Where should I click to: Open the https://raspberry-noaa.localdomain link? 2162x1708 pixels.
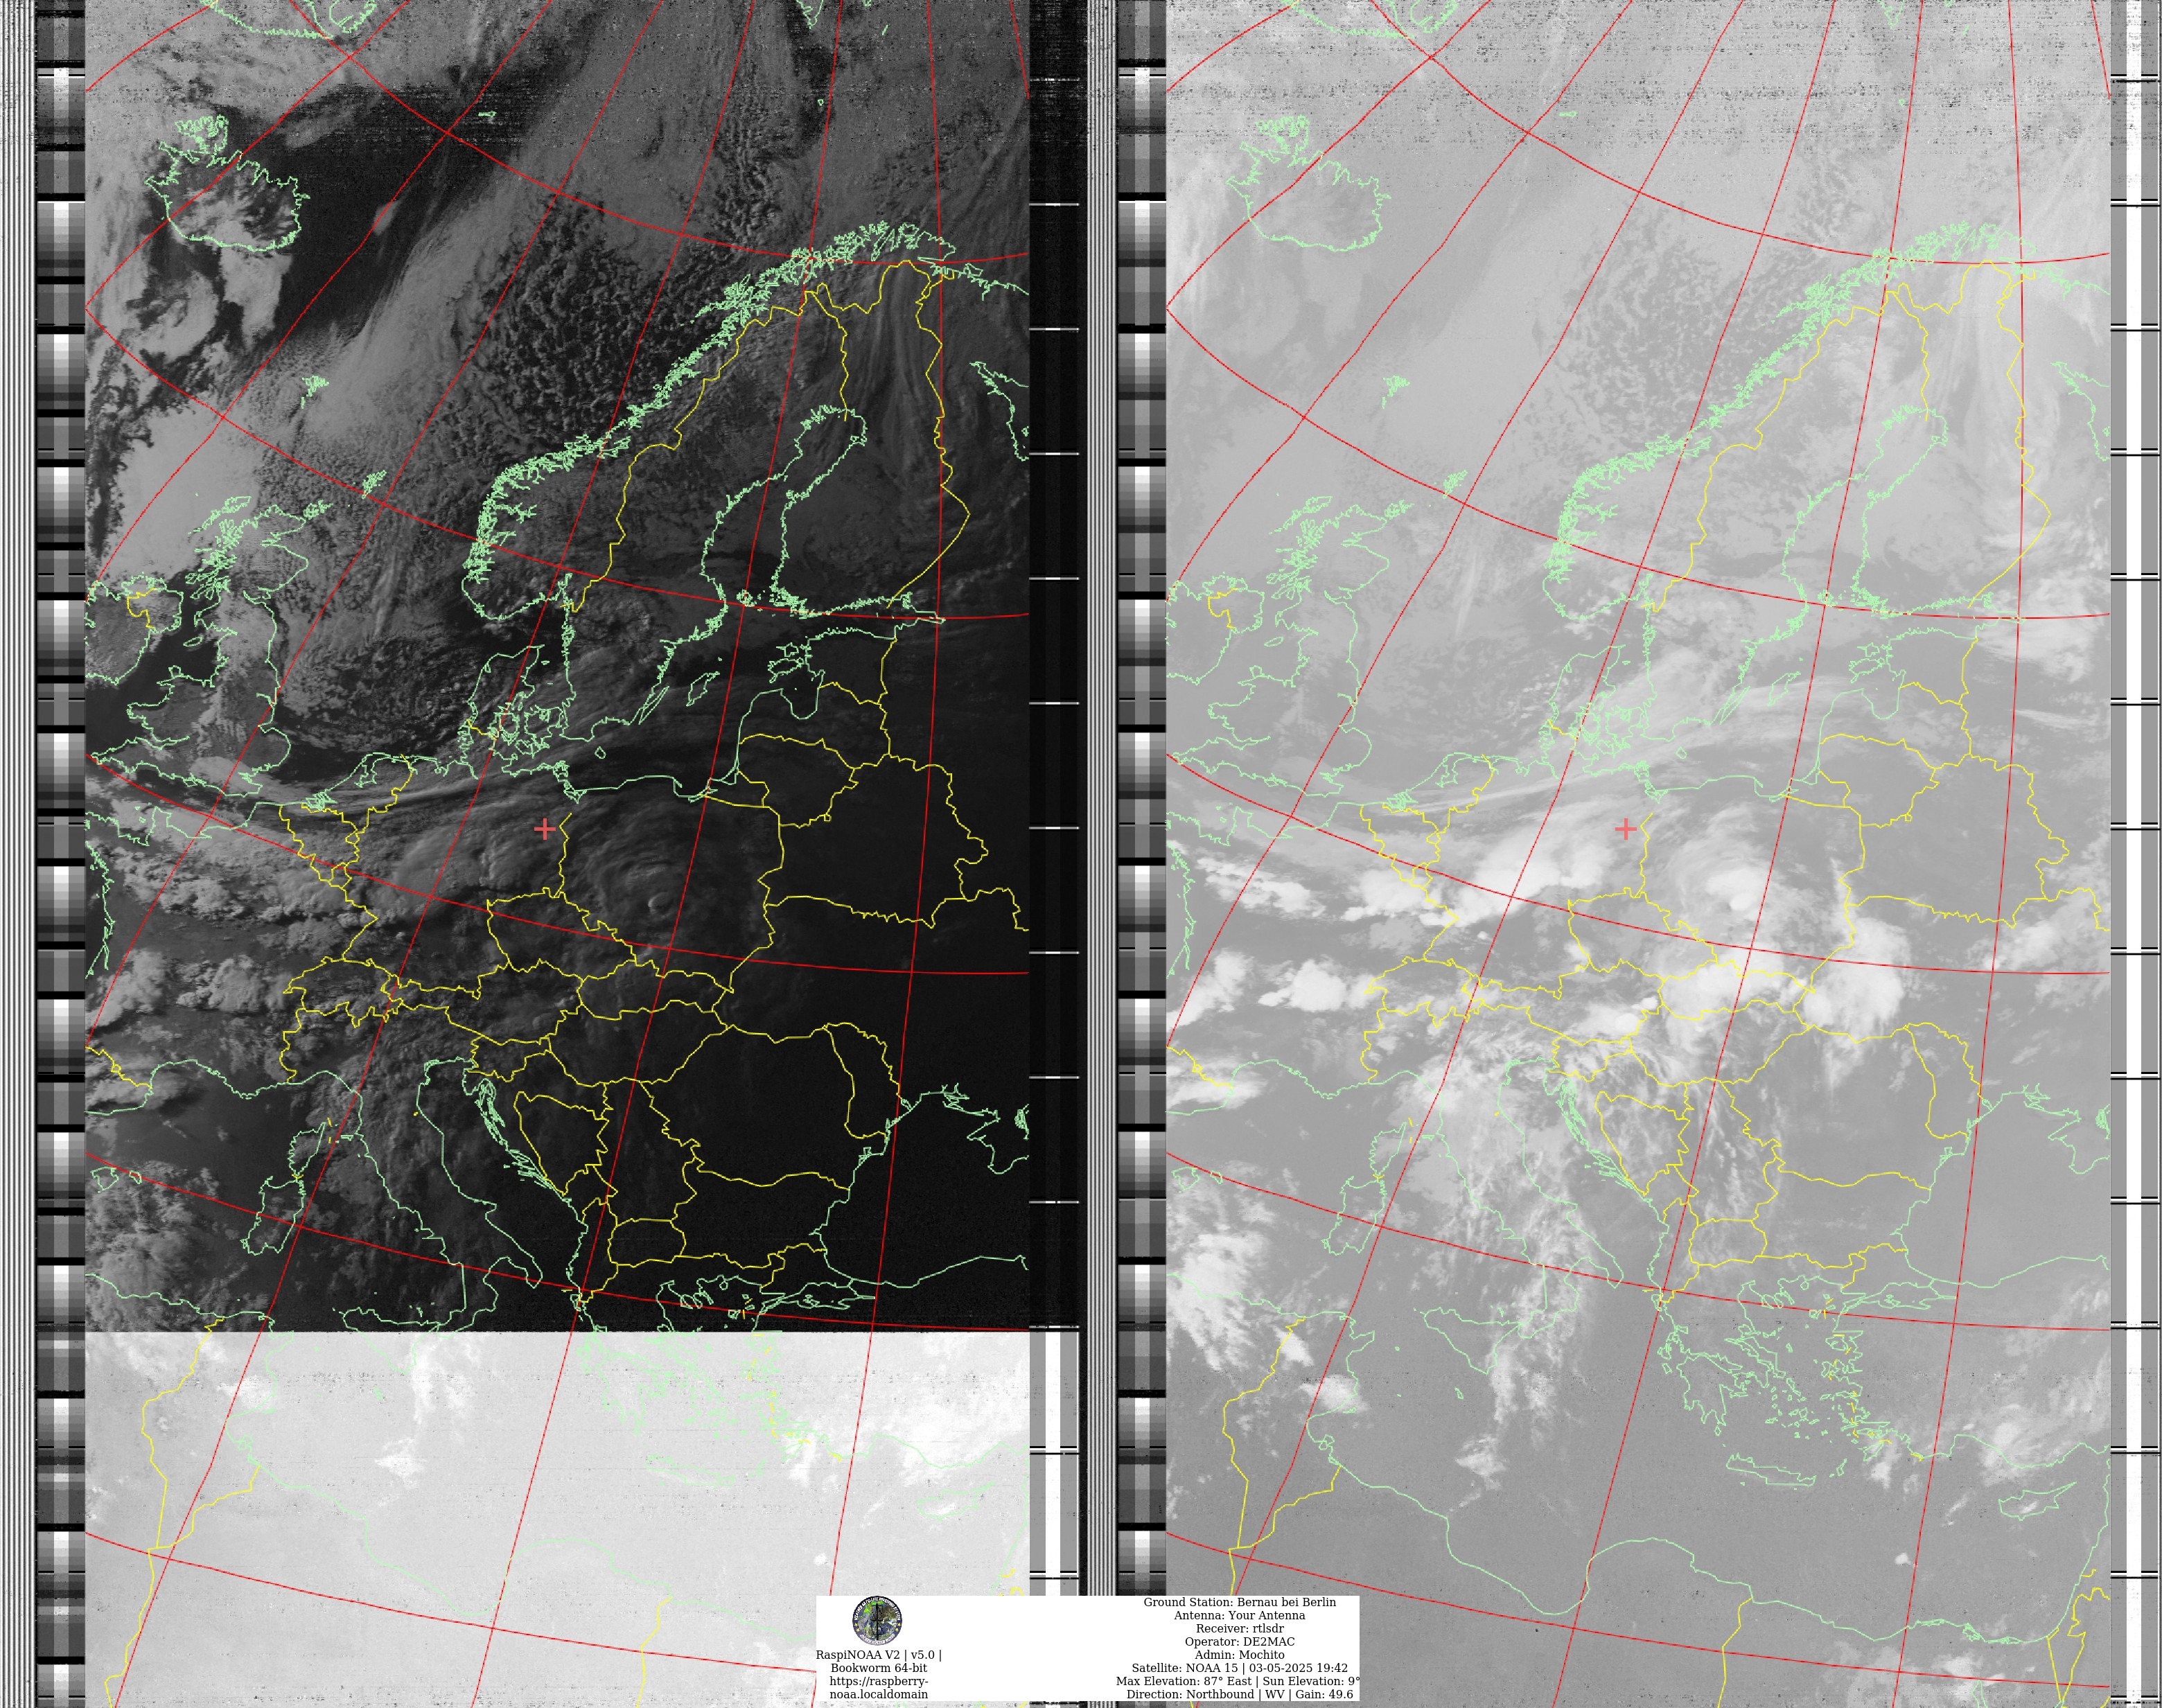pyautogui.click(x=878, y=1688)
